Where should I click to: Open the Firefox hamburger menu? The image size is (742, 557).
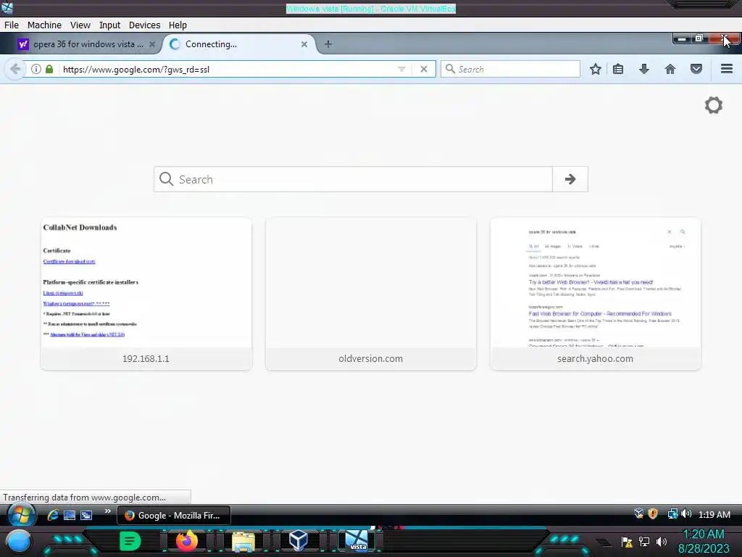click(727, 69)
